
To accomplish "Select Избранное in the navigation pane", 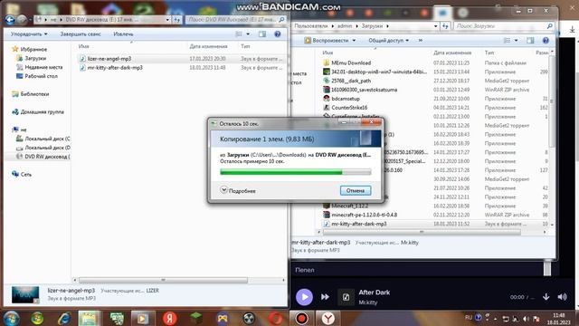I will coord(33,49).
